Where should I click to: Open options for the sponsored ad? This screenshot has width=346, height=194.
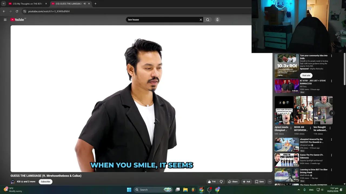pyautogui.click(x=331, y=56)
